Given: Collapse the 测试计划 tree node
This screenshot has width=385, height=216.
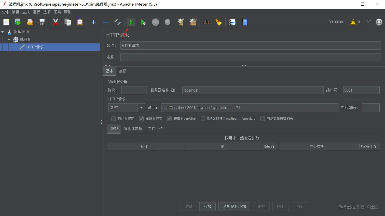Looking at the screenshot, I should (3, 32).
